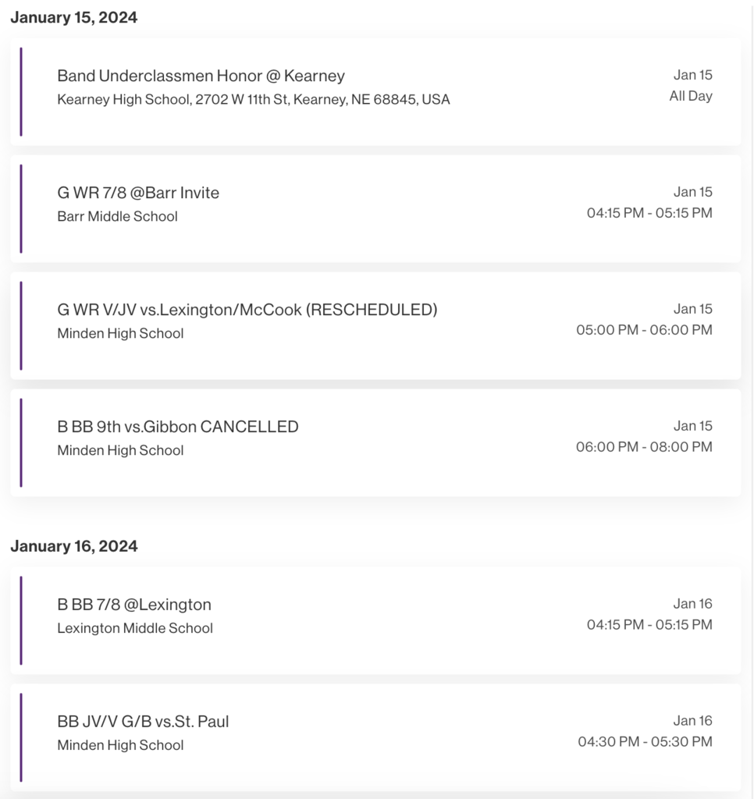Click Lexington Middle School location text
Screen dimensions: 754x799
click(x=135, y=628)
